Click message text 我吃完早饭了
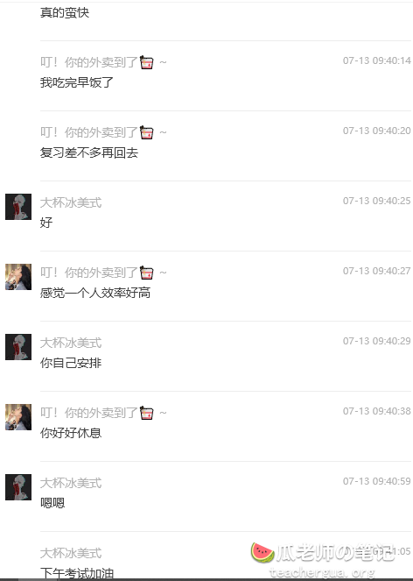This screenshot has width=413, height=581. coord(77,82)
